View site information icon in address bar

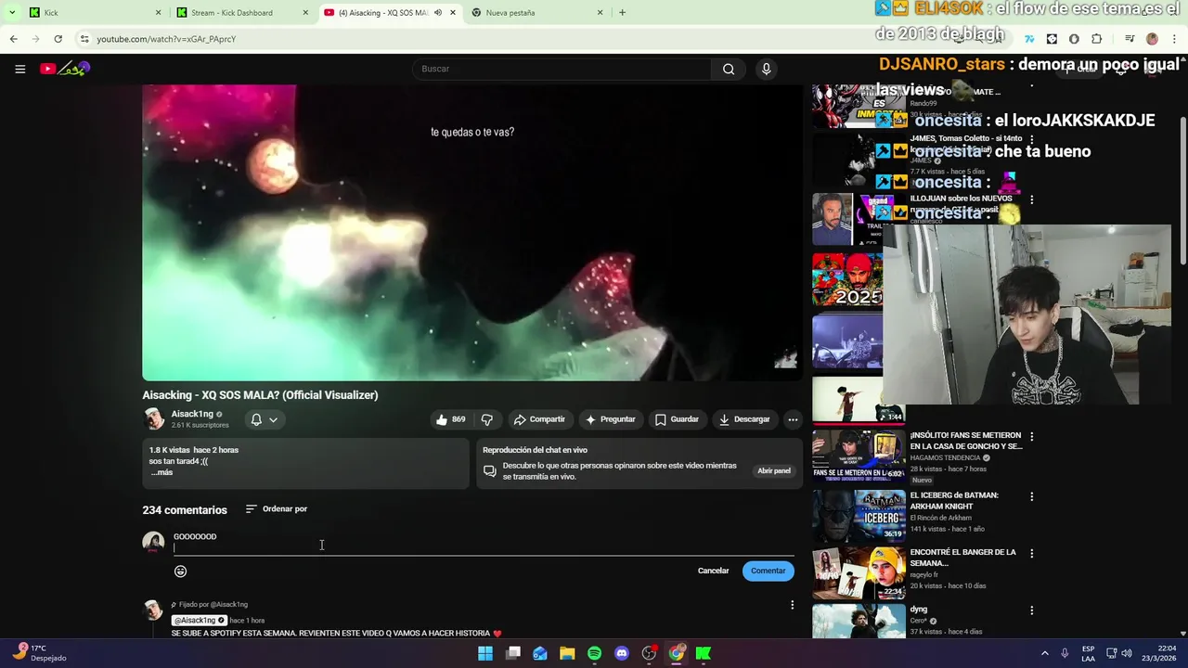84,39
